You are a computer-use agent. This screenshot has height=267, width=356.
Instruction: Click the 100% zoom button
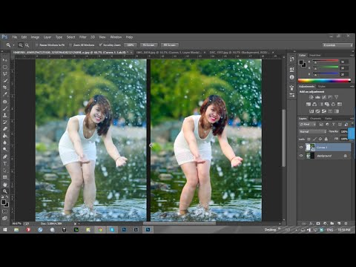pyautogui.click(x=131, y=45)
